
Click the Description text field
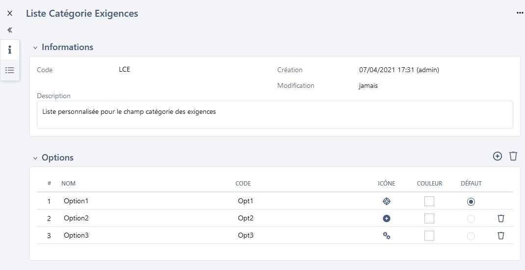coord(275,114)
